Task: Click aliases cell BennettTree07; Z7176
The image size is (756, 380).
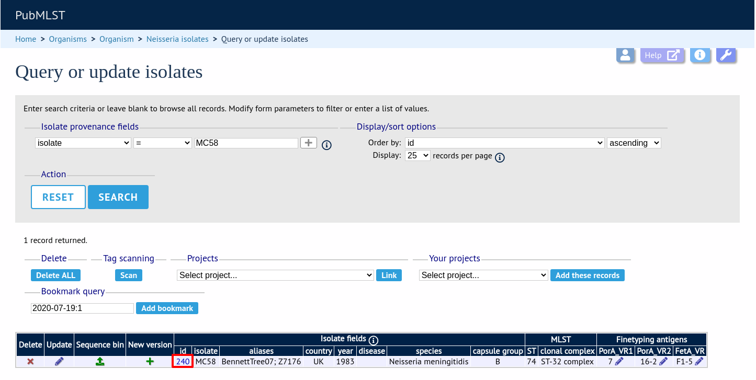Action: pos(261,361)
